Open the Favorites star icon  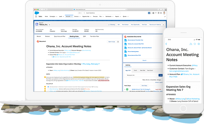pyautogui.click(x=149, y=13)
